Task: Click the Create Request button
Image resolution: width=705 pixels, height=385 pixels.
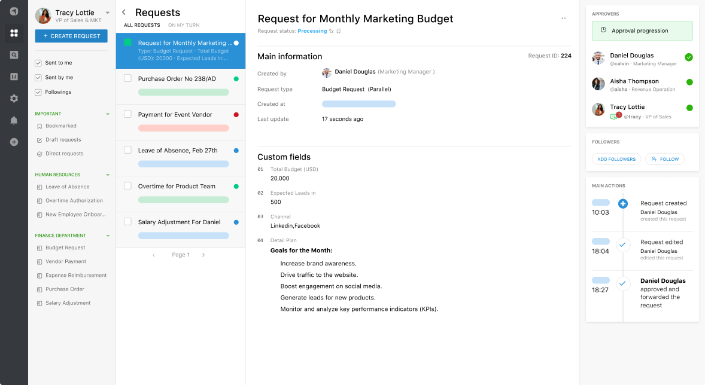Action: point(71,36)
